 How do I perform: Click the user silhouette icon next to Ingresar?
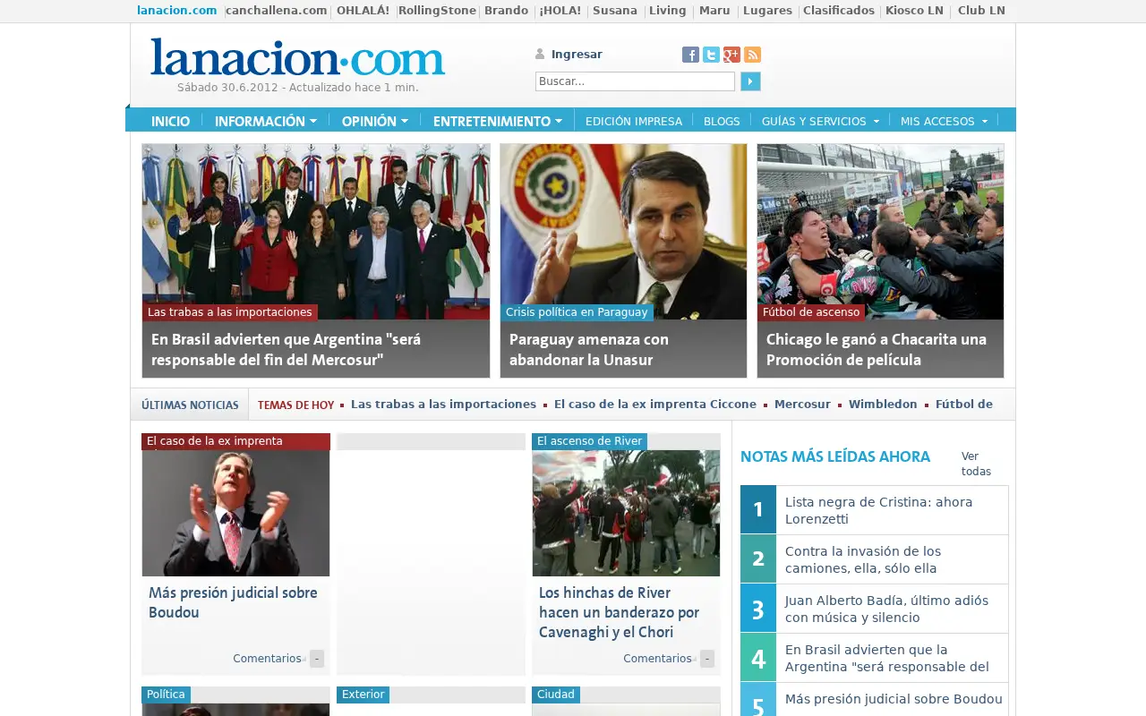(x=540, y=54)
